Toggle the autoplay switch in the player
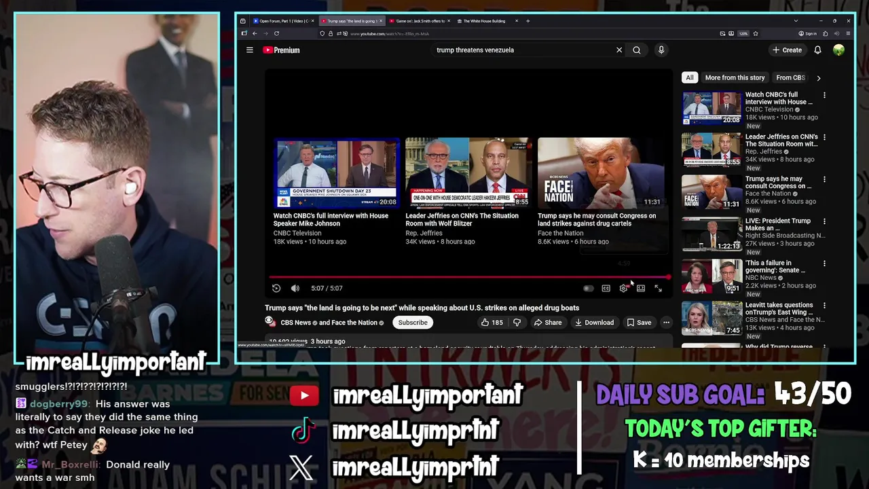 (x=588, y=288)
